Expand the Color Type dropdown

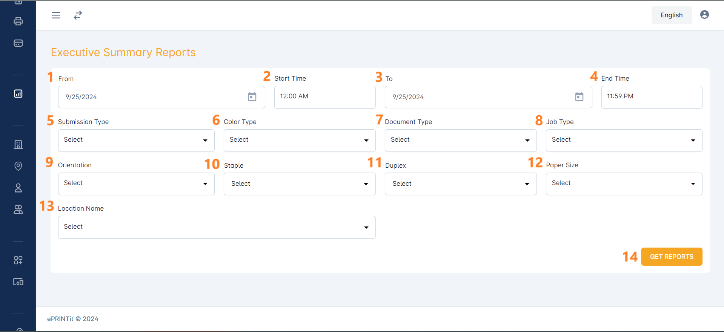[x=299, y=140]
